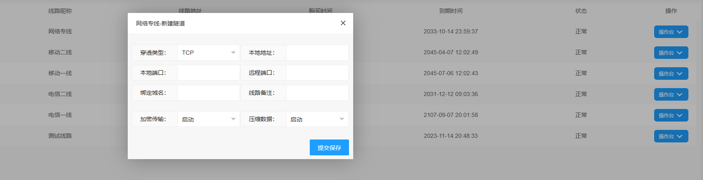The width and height of the screenshot is (703, 180).
Task: Select the 绑定域名 input field
Action: click(x=208, y=93)
